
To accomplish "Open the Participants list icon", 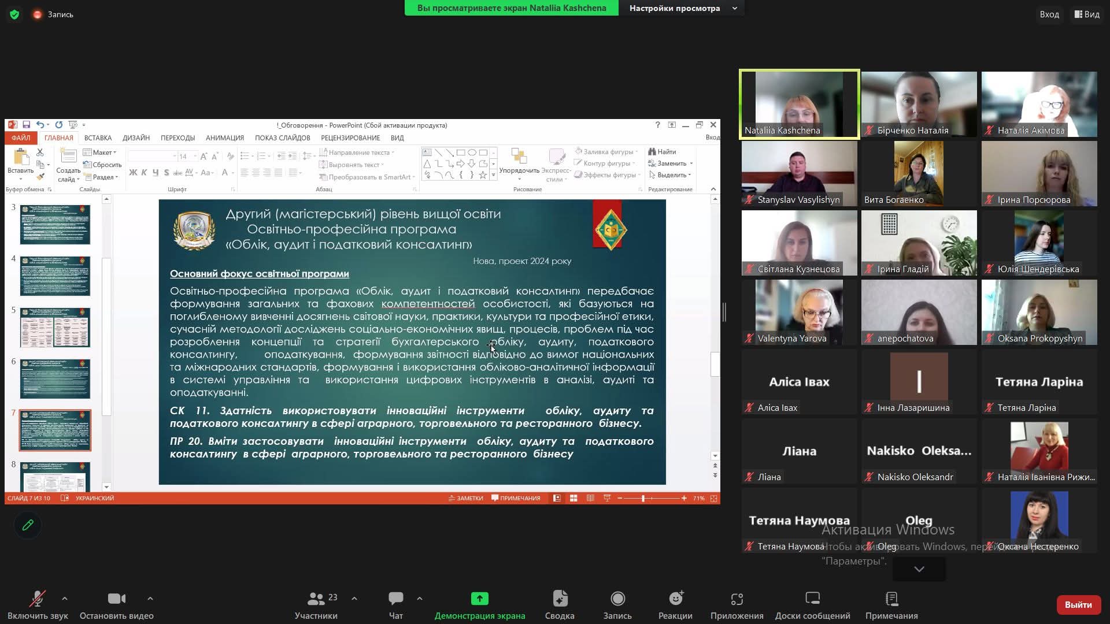I will pyautogui.click(x=316, y=599).
